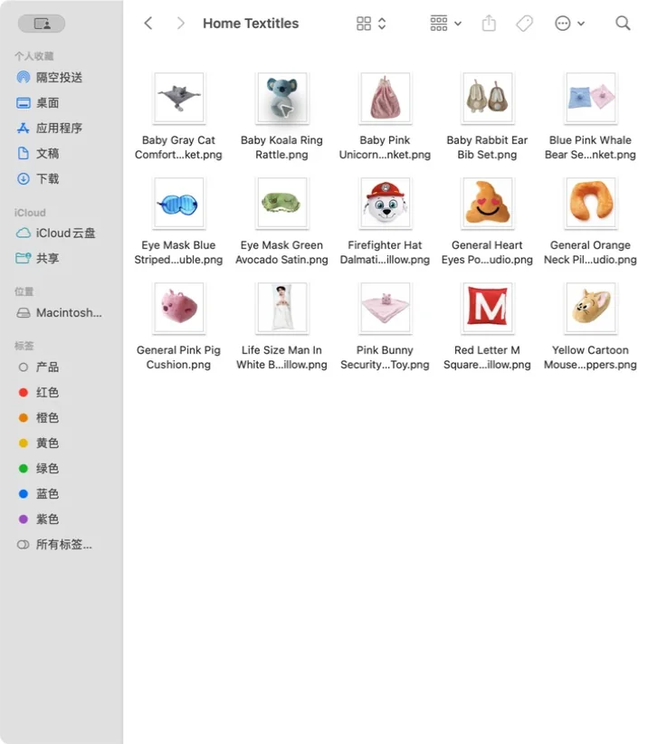Filter by red tag 红色

[38, 393]
